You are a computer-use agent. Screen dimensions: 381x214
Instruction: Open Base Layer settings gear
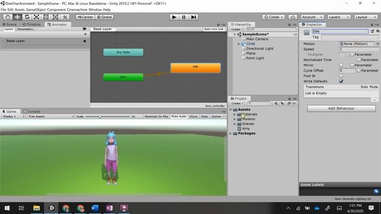click(85, 41)
